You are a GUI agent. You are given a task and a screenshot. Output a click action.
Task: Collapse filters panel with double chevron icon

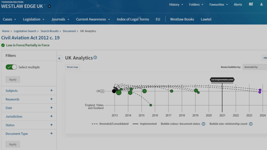point(60,59)
